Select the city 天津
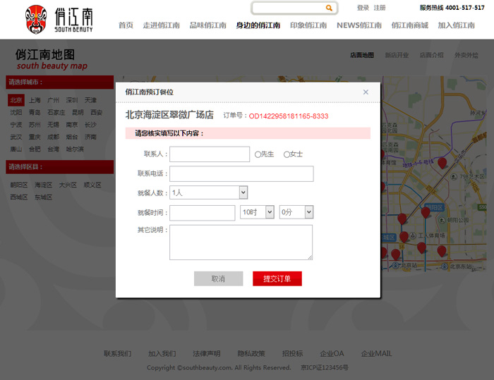This screenshot has height=380, width=494. click(x=90, y=100)
